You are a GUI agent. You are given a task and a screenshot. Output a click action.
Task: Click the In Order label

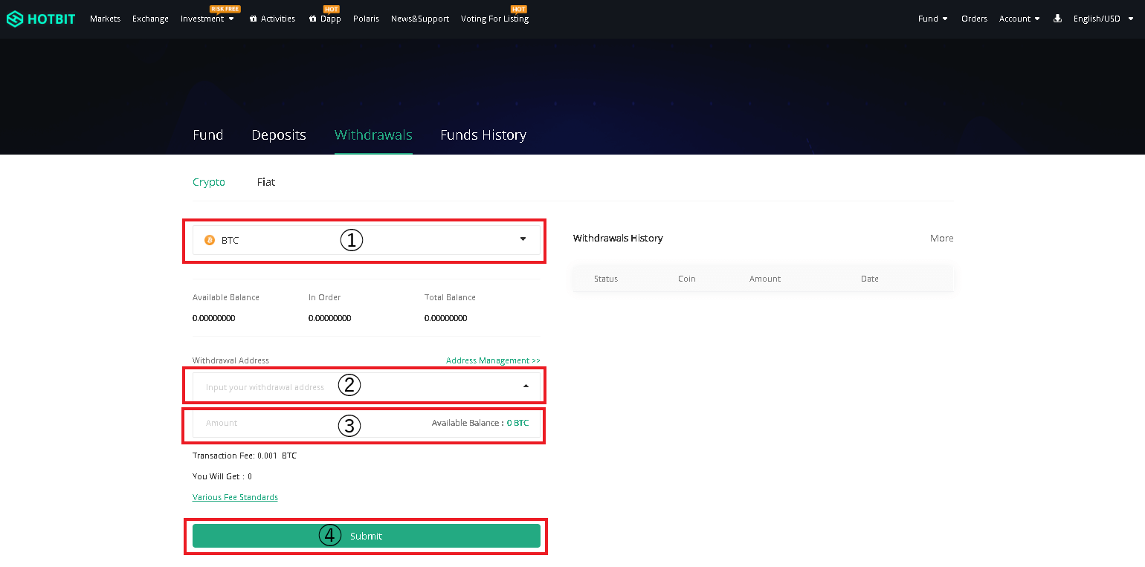click(324, 297)
